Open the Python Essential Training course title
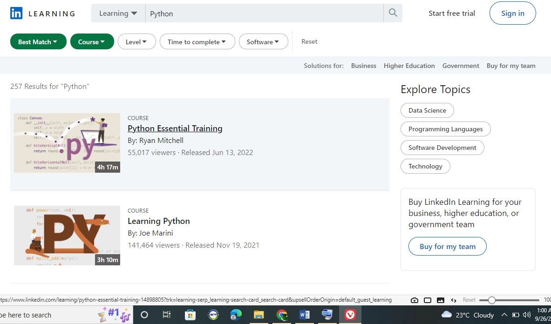551x324 pixels. pyautogui.click(x=175, y=128)
